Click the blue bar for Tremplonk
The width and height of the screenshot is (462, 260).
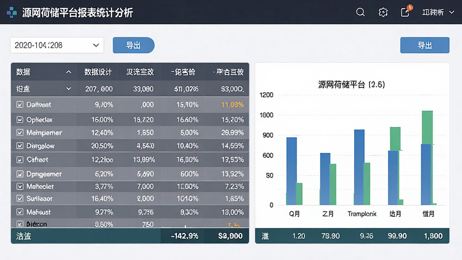(x=359, y=167)
